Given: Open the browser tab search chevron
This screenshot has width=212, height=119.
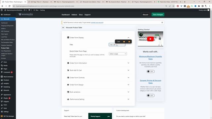Looking at the screenshot, I should coord(194,2).
